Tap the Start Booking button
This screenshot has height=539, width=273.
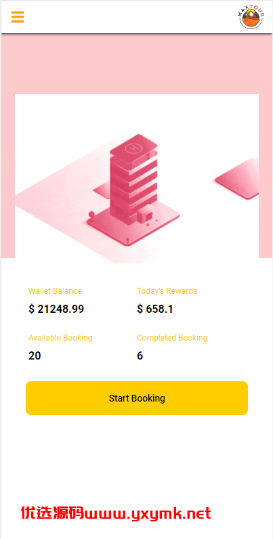point(137,398)
